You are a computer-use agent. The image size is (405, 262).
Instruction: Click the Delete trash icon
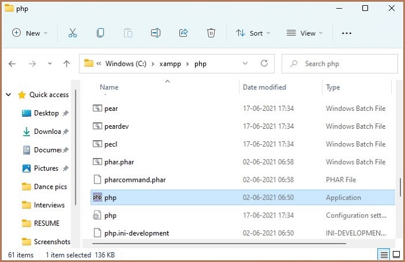click(x=211, y=33)
